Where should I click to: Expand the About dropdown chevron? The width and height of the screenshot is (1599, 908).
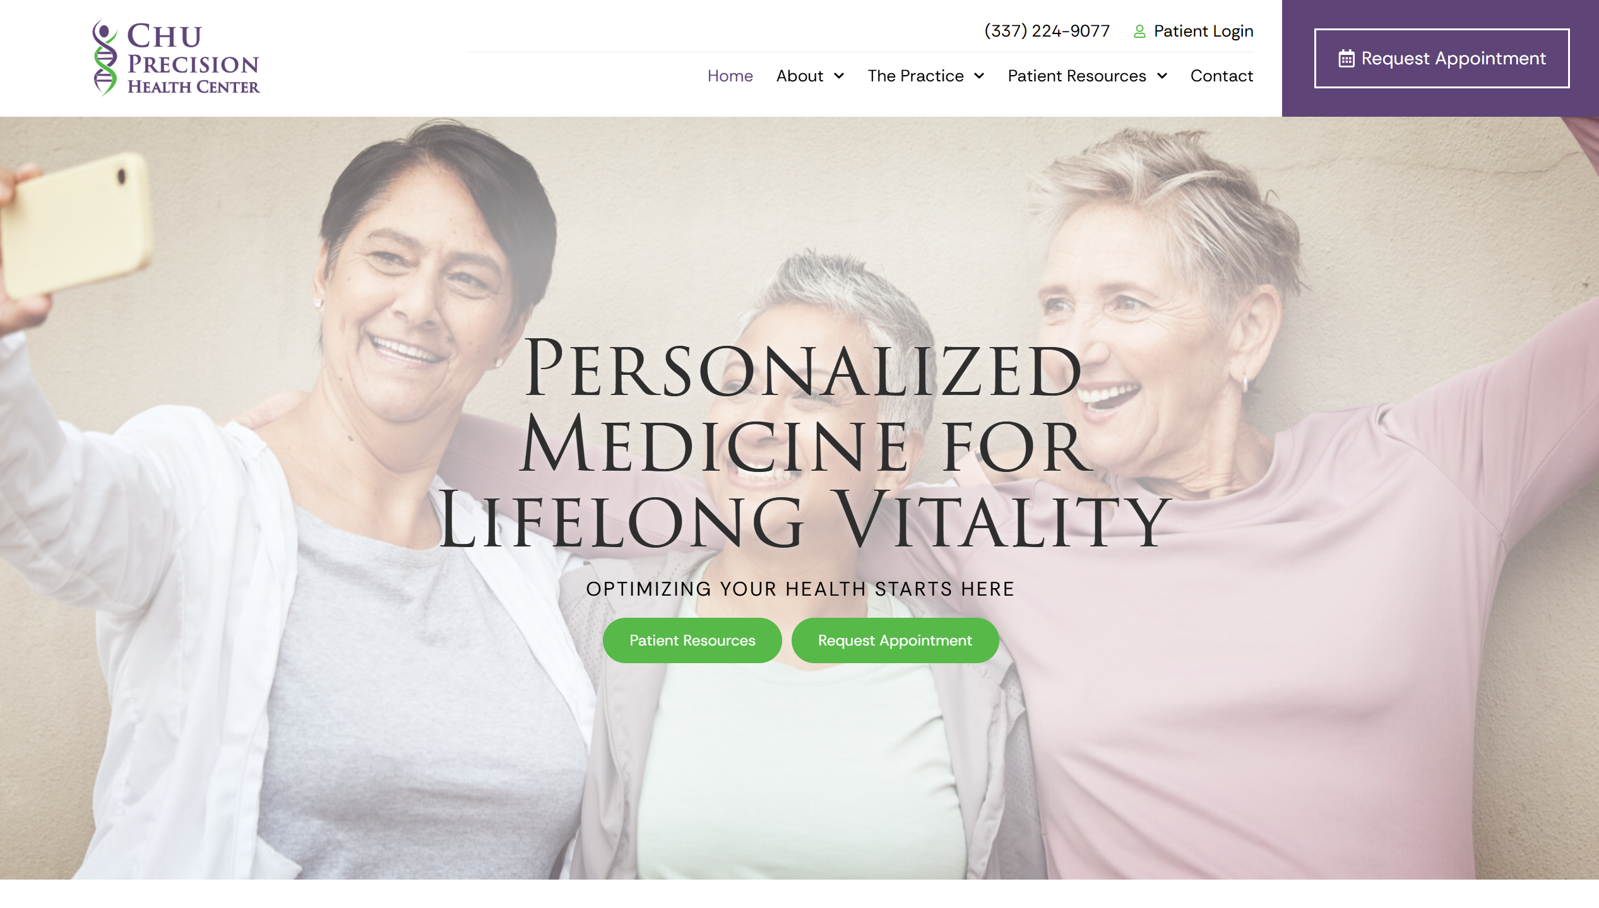tap(839, 76)
